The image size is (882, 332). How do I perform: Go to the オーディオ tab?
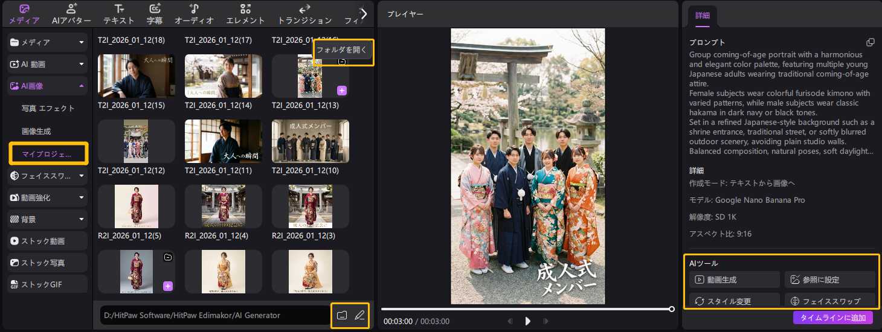click(194, 14)
